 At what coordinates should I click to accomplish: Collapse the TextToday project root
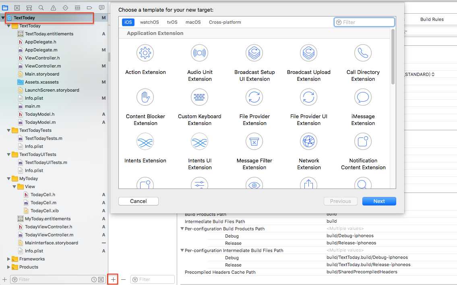(x=3, y=18)
